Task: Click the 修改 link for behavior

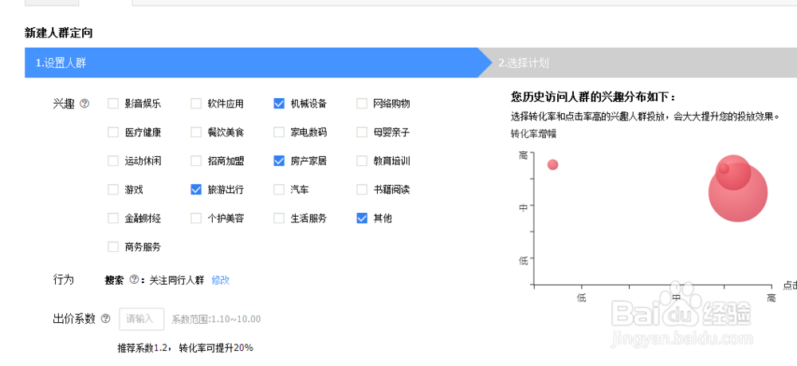Action: [x=221, y=280]
